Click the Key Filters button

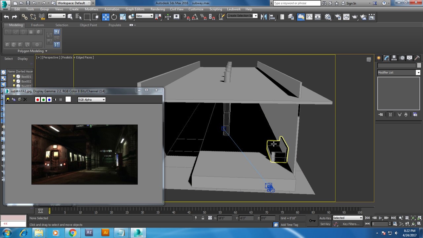pyautogui.click(x=351, y=224)
